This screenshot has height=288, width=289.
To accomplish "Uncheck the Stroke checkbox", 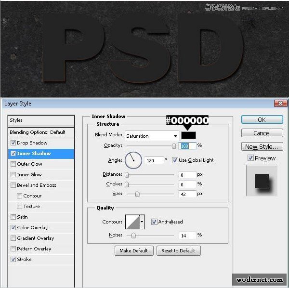I will pos(13,259).
